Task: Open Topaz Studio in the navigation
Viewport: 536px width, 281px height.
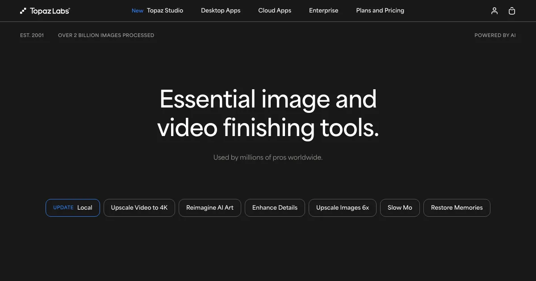Action: tap(158, 11)
